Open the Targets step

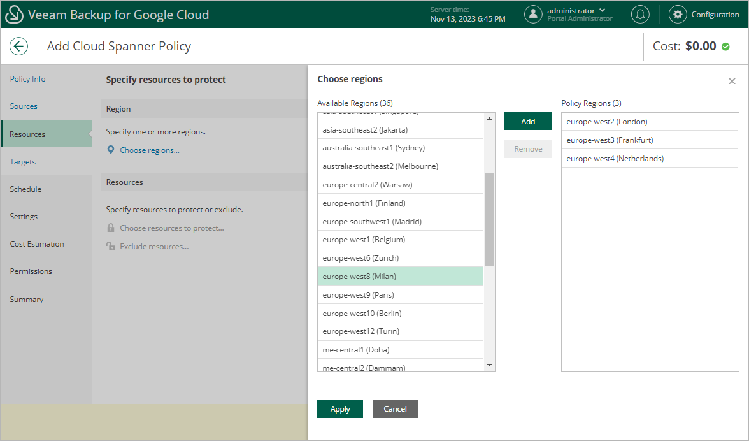pyautogui.click(x=23, y=162)
